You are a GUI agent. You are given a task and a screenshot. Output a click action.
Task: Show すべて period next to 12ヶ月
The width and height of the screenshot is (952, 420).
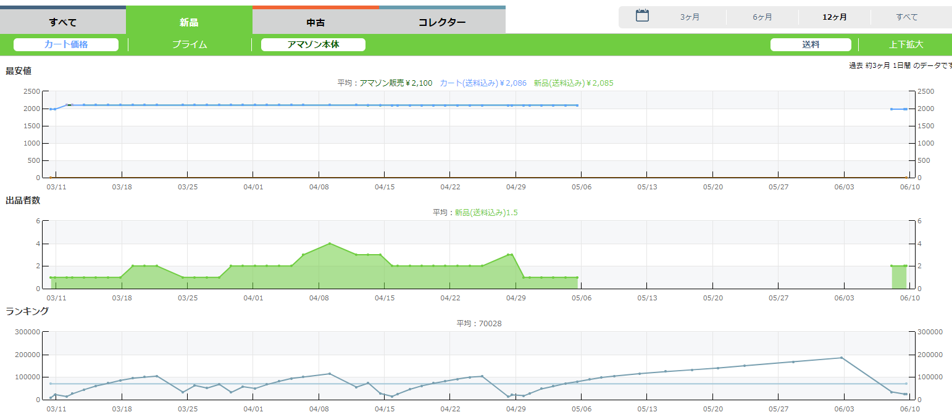[x=906, y=17]
